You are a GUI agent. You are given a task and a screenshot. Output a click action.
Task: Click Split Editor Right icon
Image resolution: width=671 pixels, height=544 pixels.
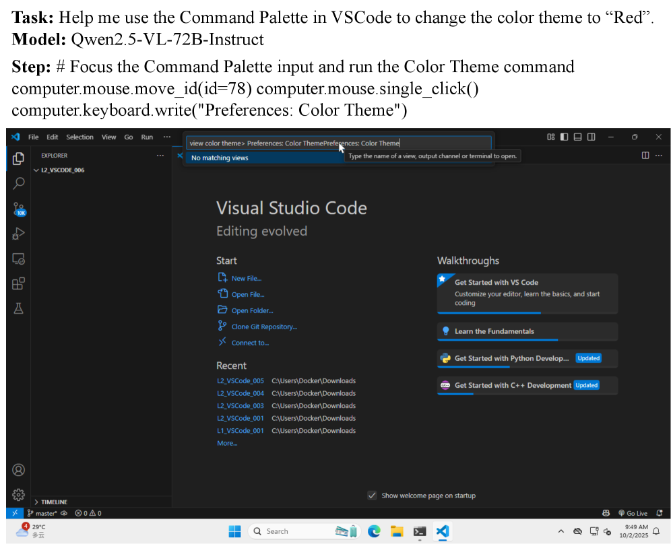645,156
